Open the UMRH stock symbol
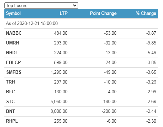Viewport: 163px width, 127px height. [x=12, y=43]
